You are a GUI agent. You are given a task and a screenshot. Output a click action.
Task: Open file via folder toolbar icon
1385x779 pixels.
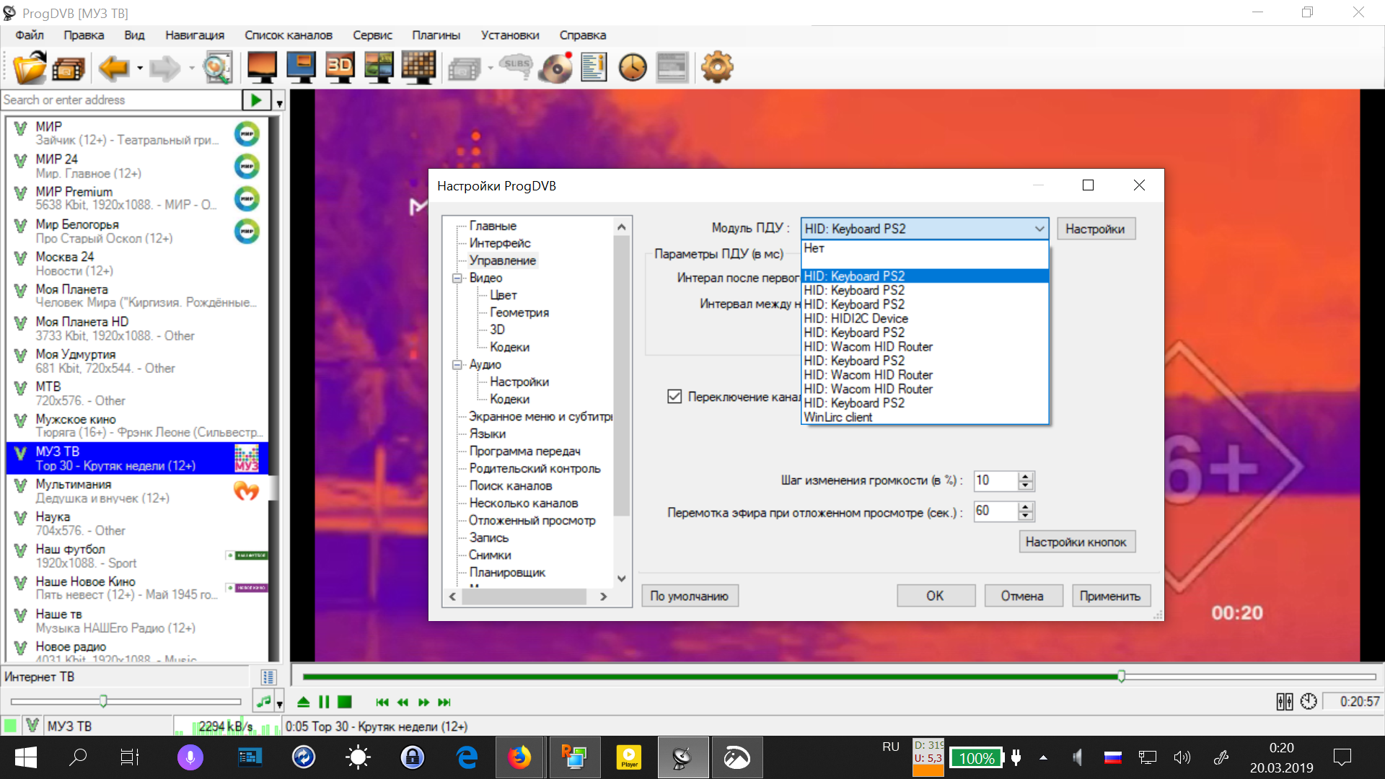30,68
